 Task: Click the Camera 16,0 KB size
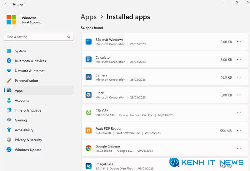pyautogui.click(x=226, y=77)
